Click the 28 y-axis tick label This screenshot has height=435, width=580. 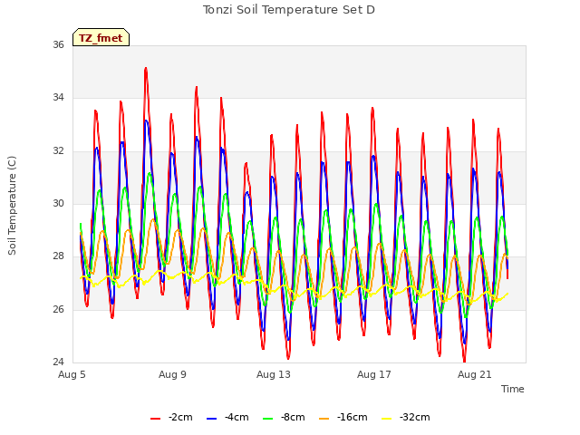click(x=58, y=256)
